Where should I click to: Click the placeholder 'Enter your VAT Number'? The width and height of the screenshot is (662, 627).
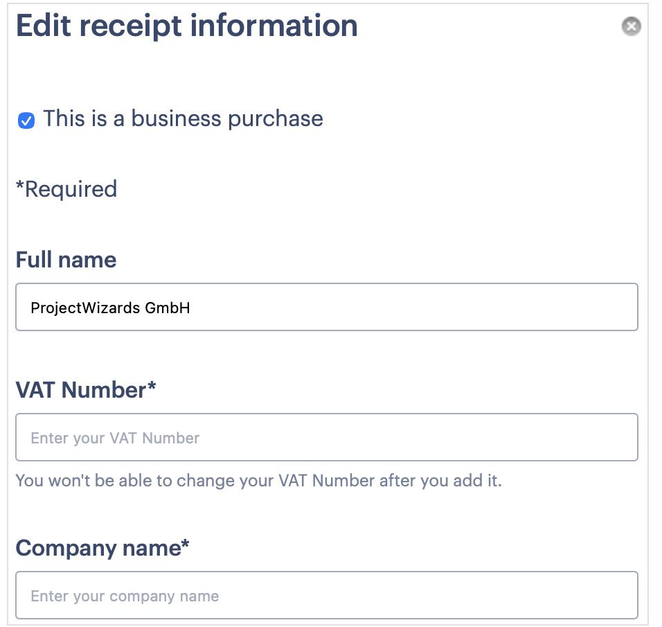click(x=114, y=437)
